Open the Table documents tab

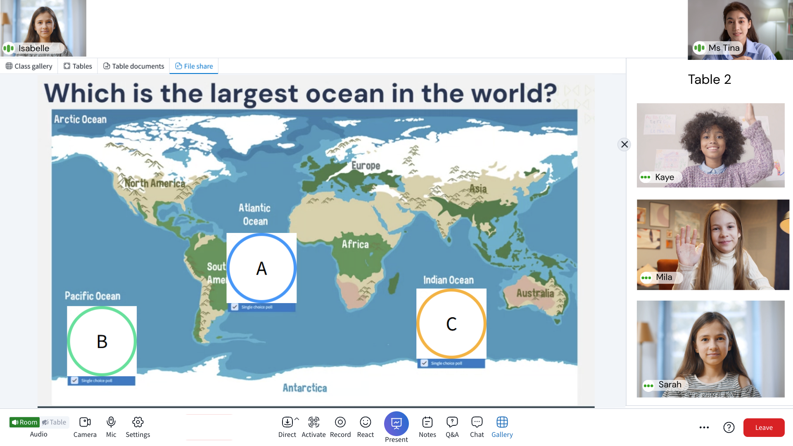pos(133,66)
